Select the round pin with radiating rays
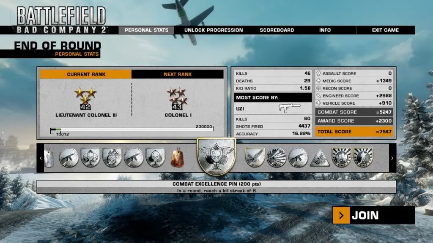Viewport: 433px width, 243px height. pos(276,157)
